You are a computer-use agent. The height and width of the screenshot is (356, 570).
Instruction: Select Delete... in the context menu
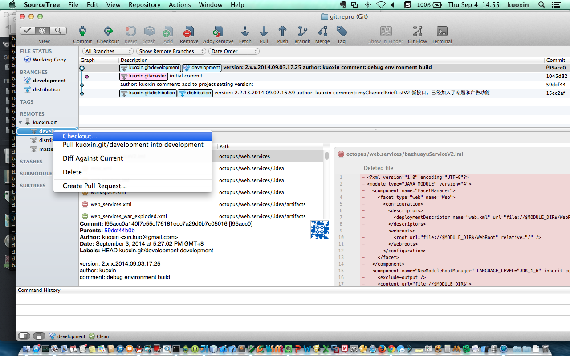[132, 172]
